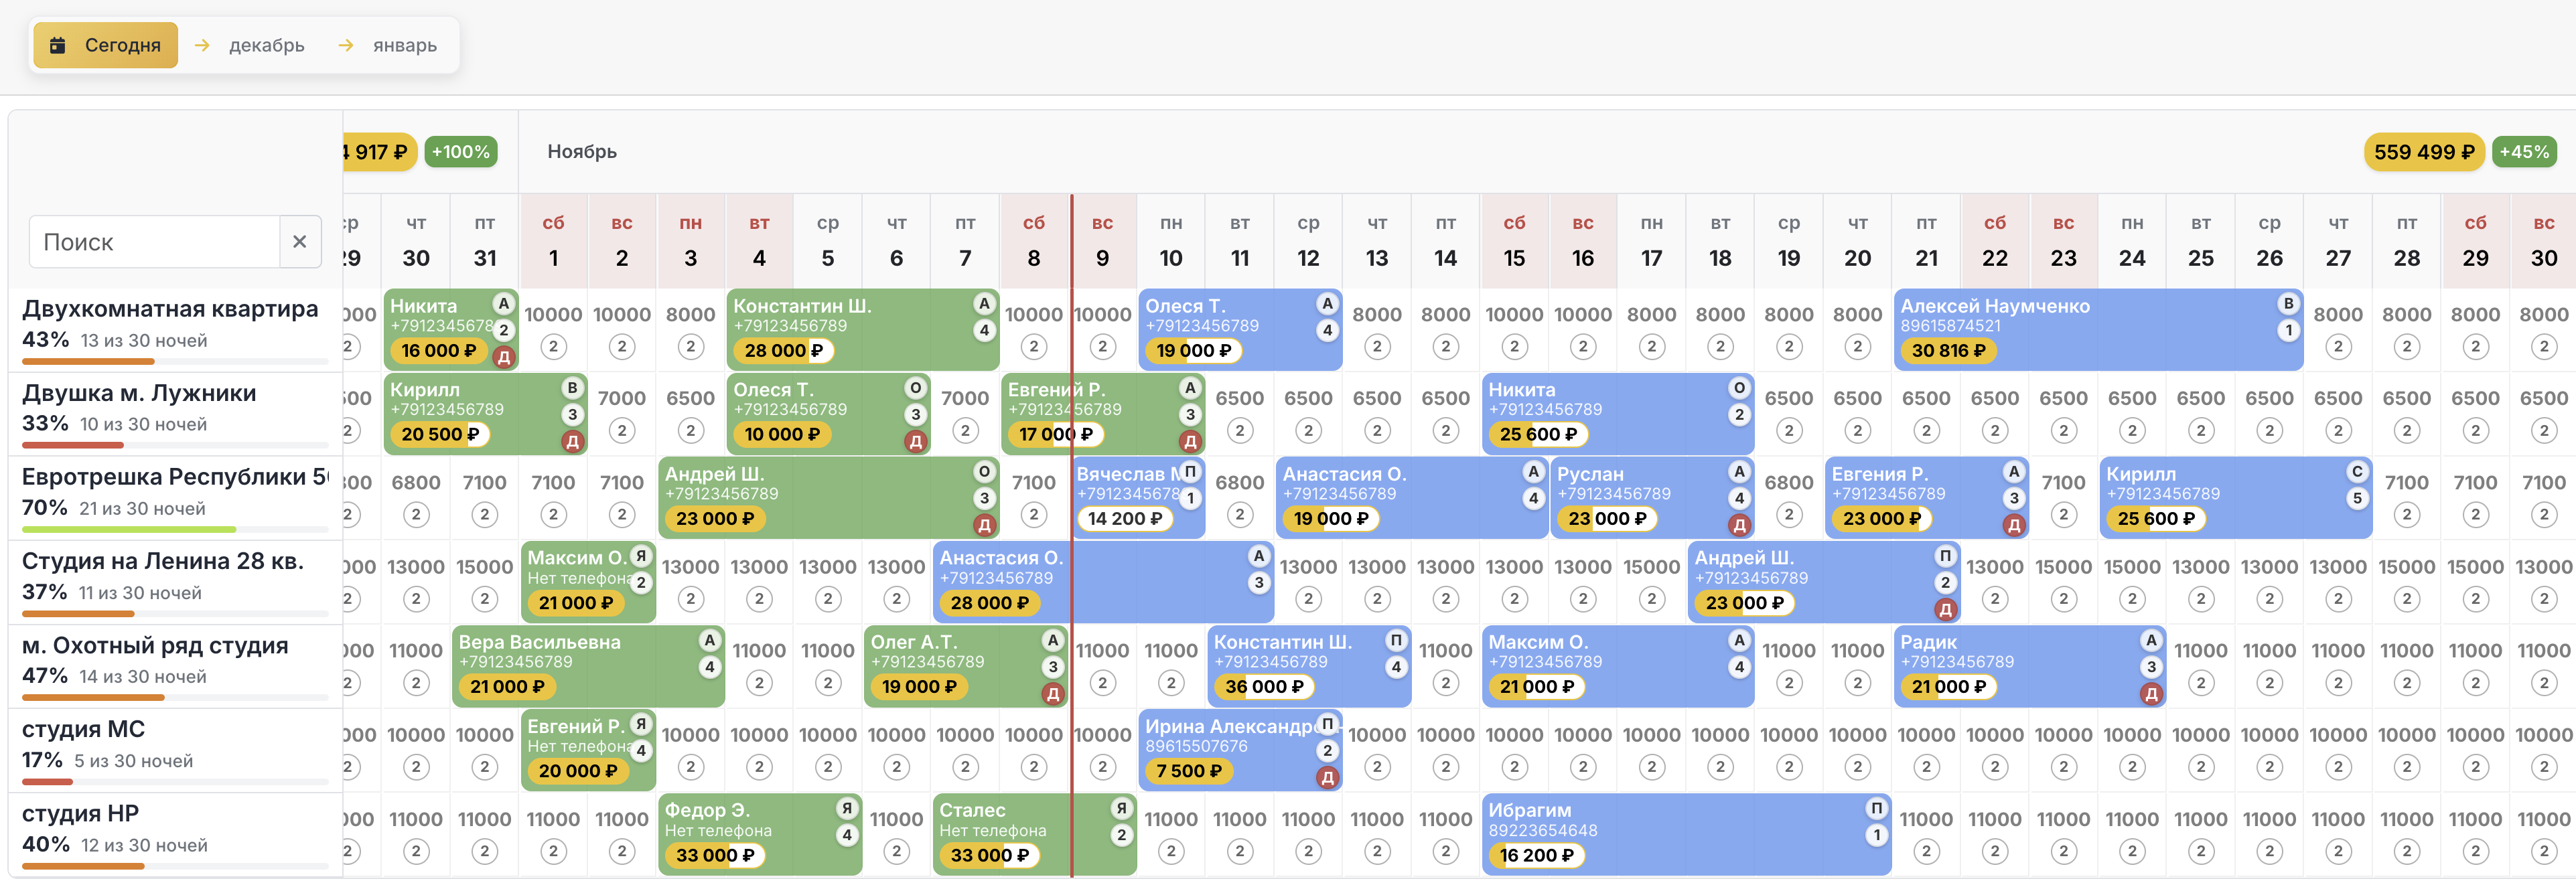This screenshot has height=885, width=2576.
Task: Click О source badge on Андрей Ш. Евротрешка booking
Action: coord(984,471)
